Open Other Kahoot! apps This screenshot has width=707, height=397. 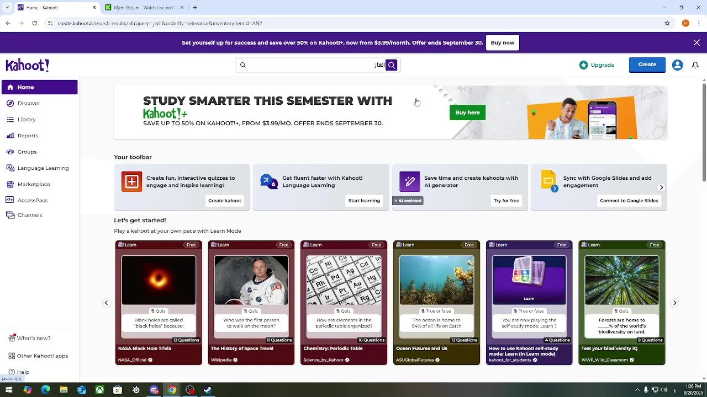click(x=38, y=356)
